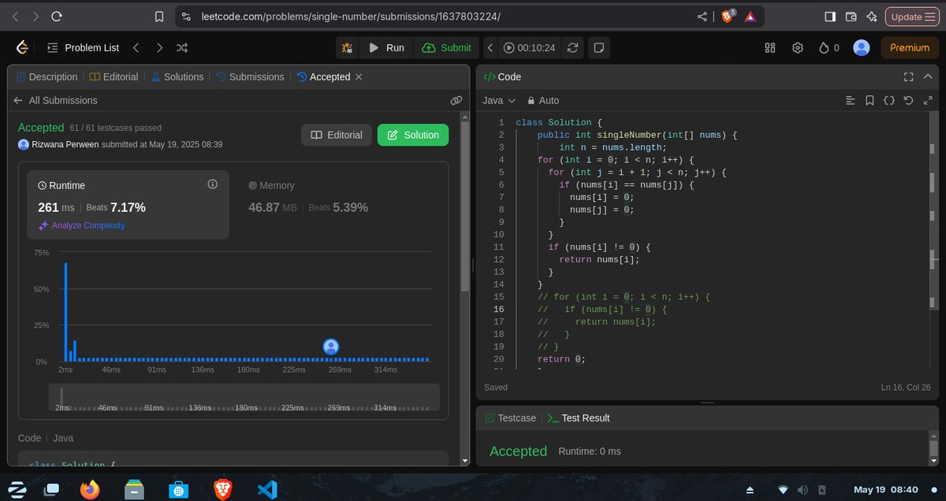
Task: Click the avatar marker on runtime chart
Action: [331, 347]
